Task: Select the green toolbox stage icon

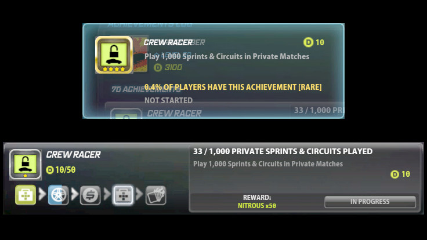Action: click(x=26, y=195)
